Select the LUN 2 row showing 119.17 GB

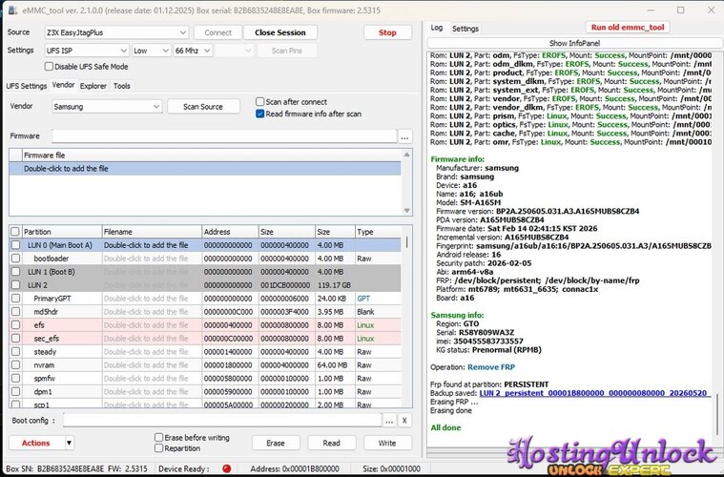coord(204,285)
